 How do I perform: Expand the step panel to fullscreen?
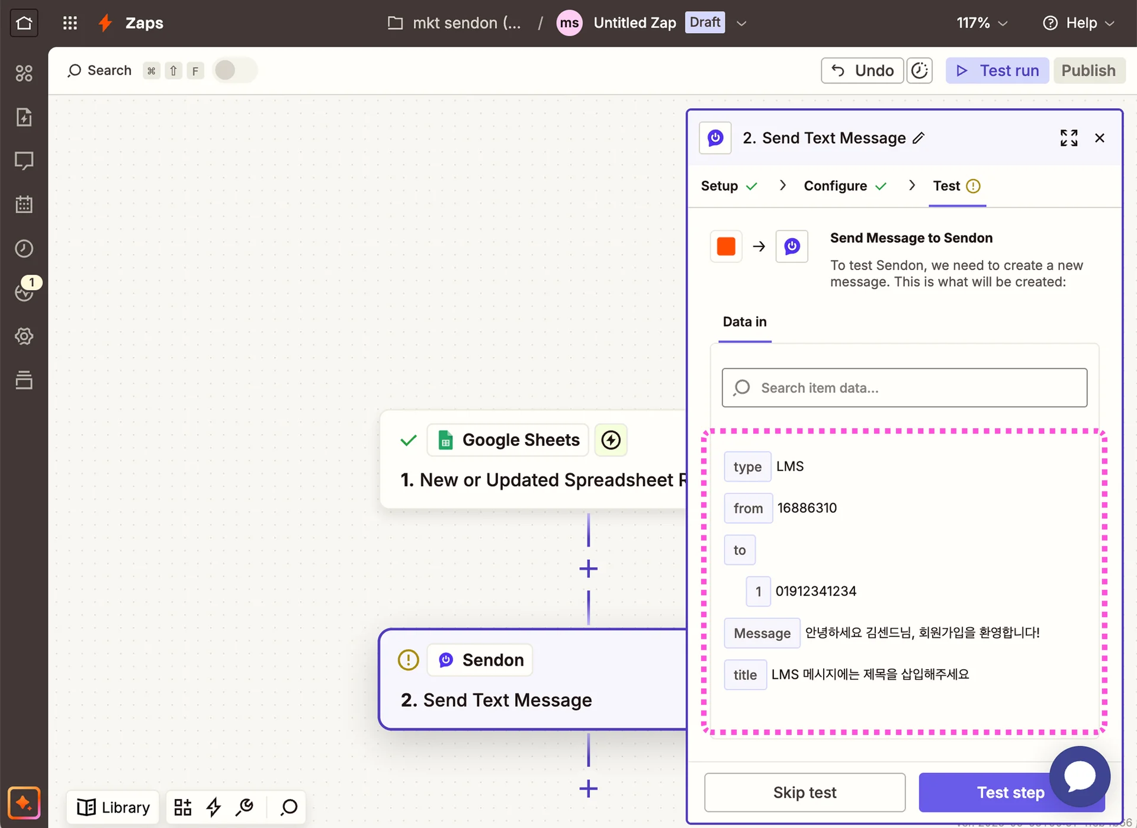point(1068,138)
